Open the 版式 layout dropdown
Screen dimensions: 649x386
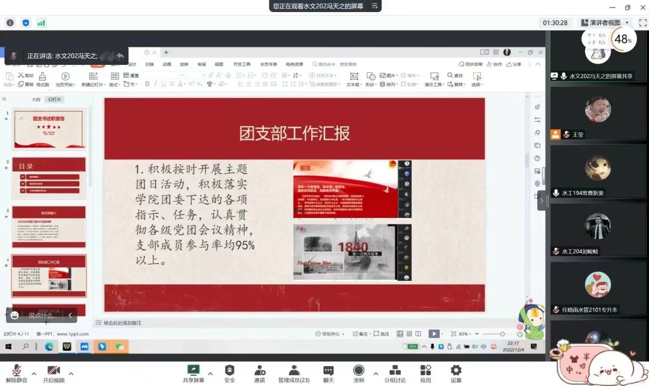click(114, 79)
